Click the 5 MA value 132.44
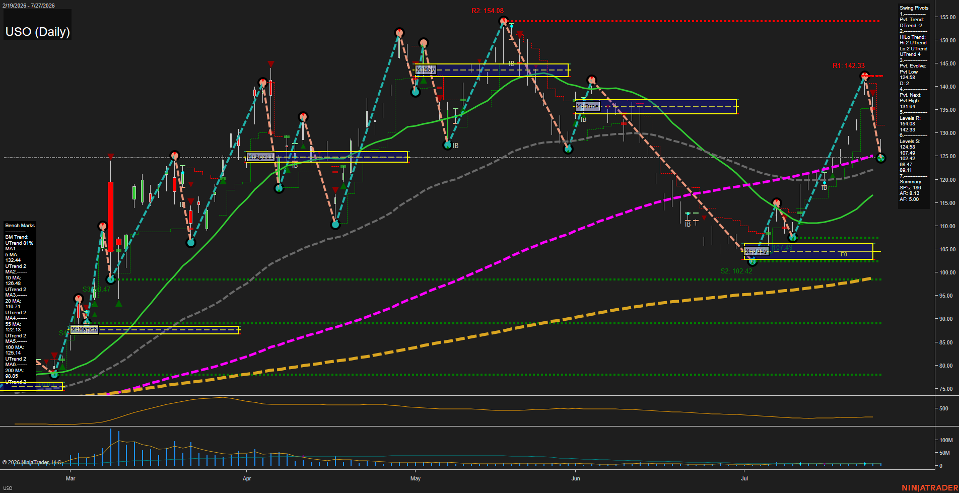Image resolution: width=959 pixels, height=493 pixels. click(13, 260)
